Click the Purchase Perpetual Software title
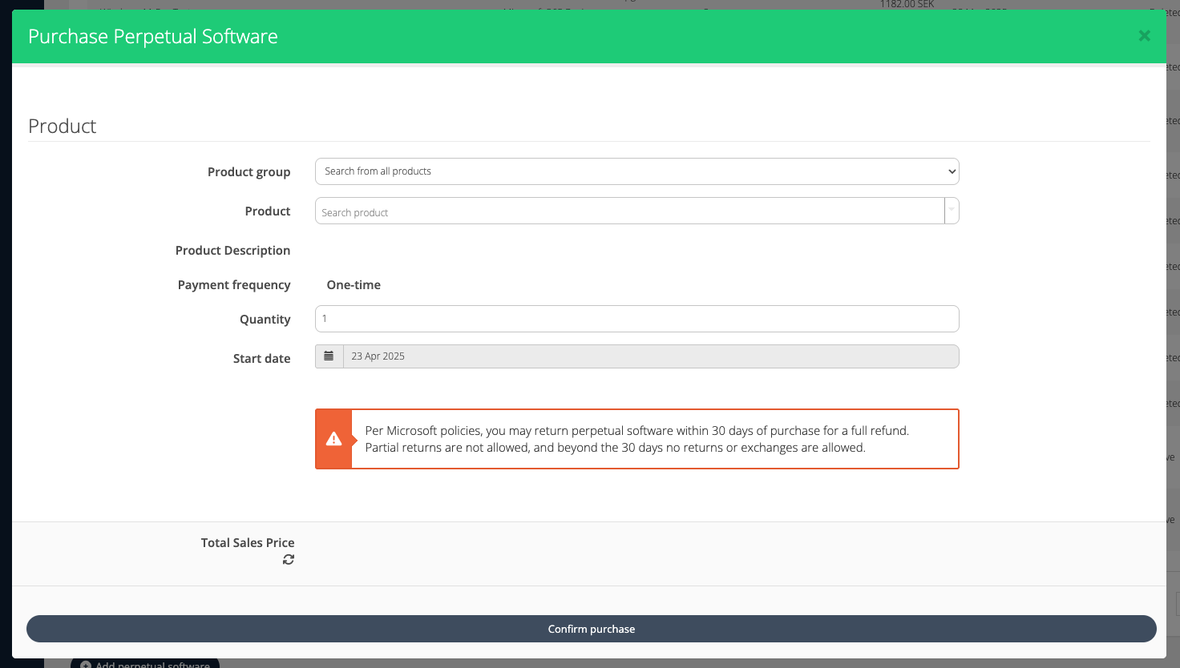The height and width of the screenshot is (668, 1180). 153,37
